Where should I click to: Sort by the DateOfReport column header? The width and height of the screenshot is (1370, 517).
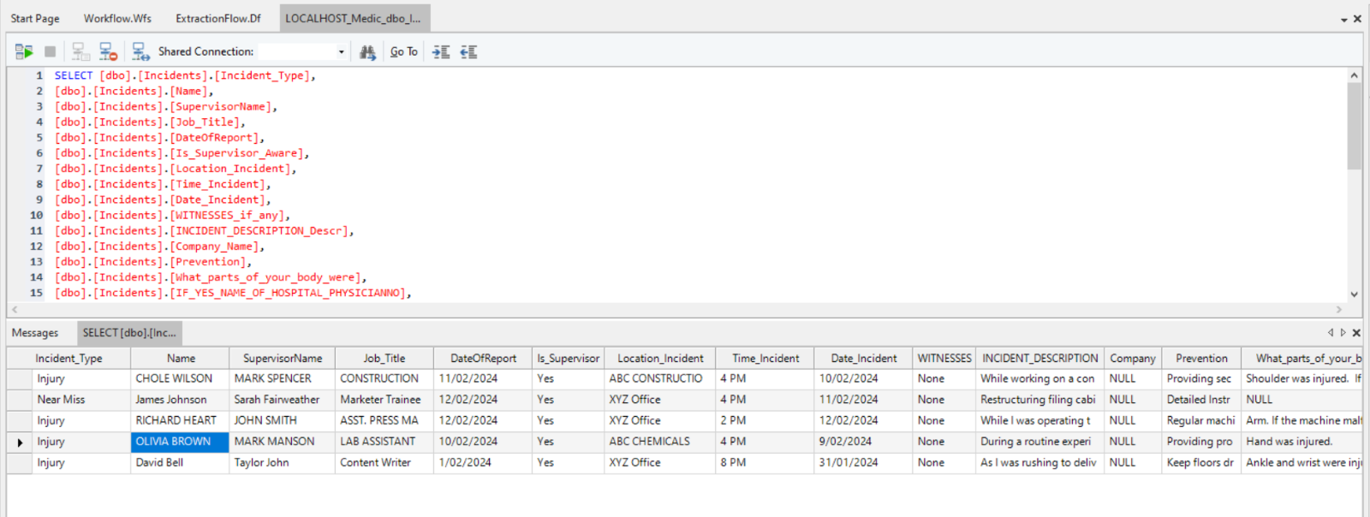pyautogui.click(x=483, y=359)
